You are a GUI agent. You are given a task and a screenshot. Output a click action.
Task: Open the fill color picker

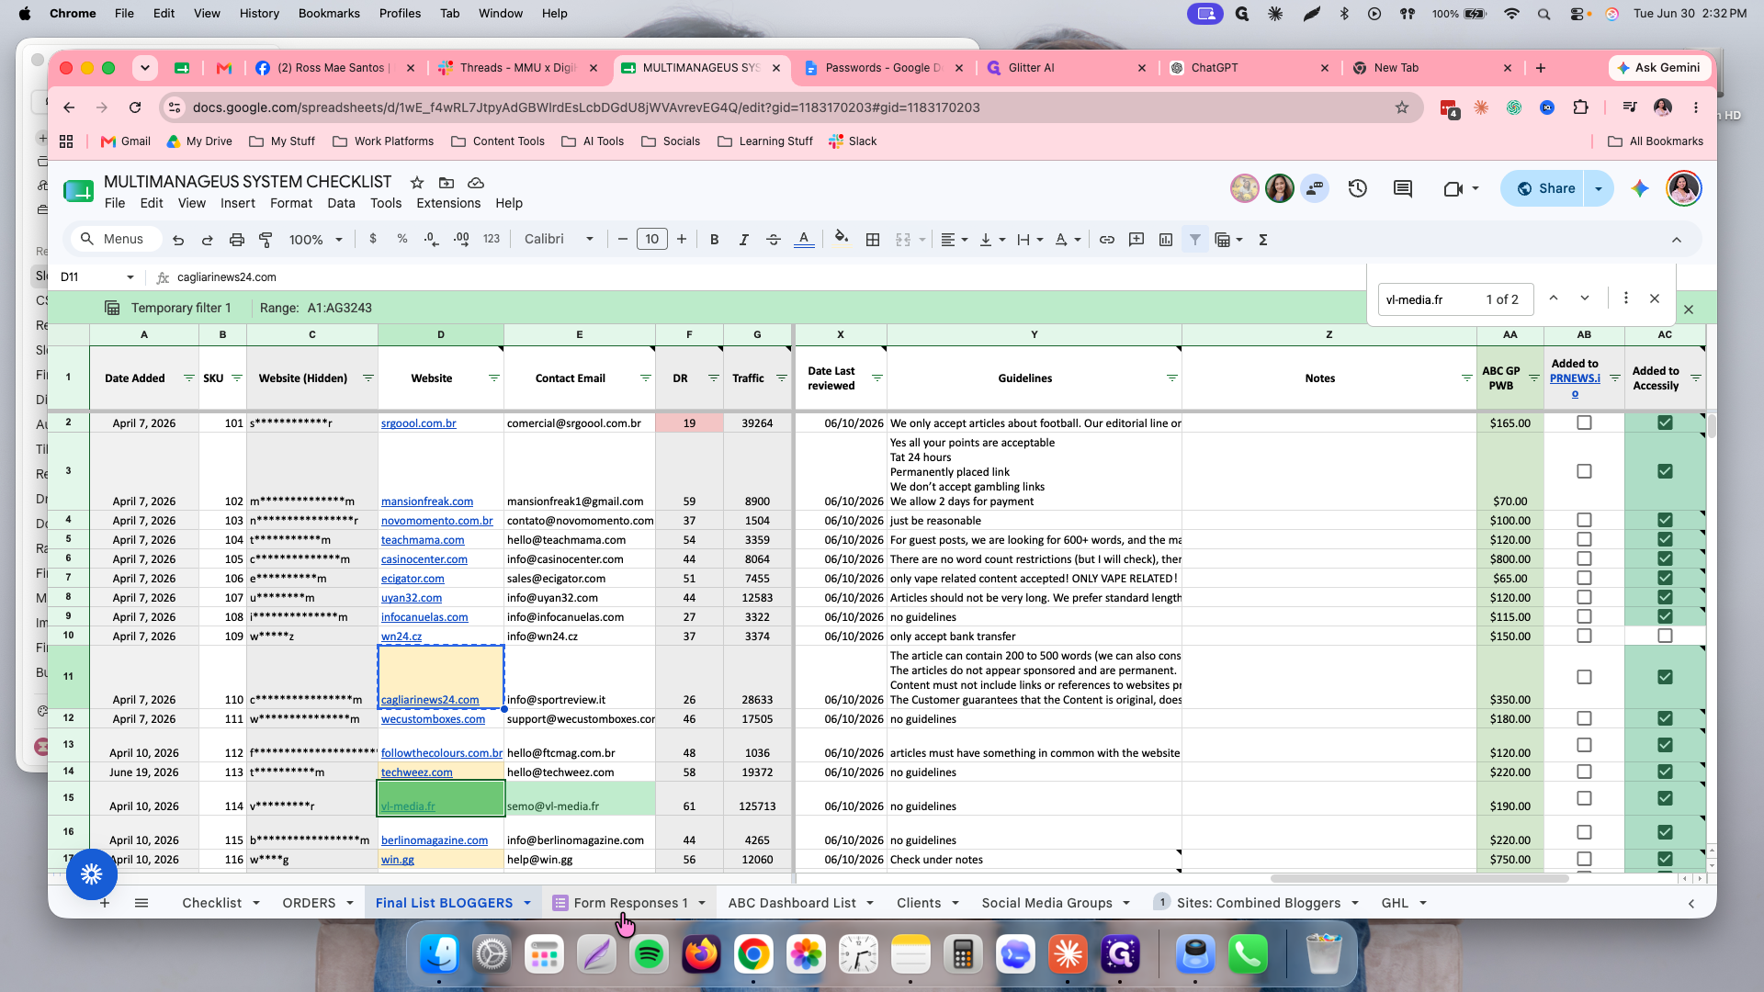click(841, 240)
